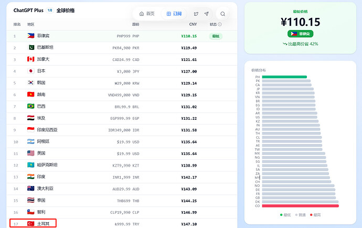
Task: Click the Vietnam flag in row 6
Action: (x=31, y=95)
